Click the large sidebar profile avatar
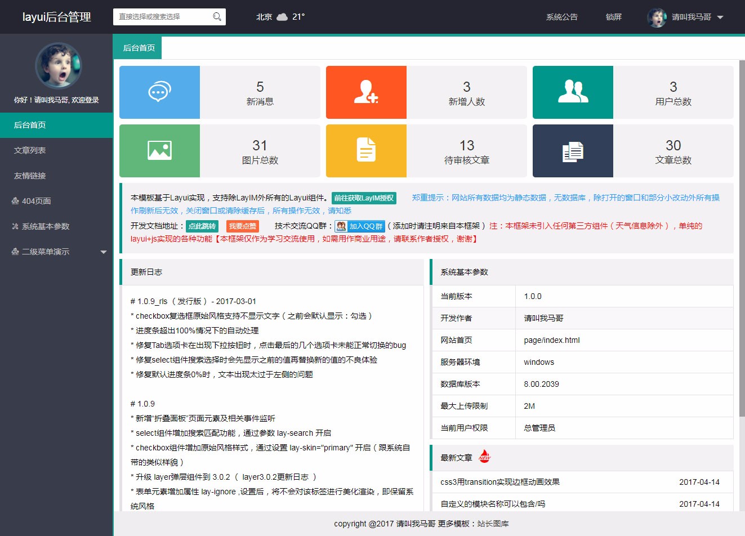 [x=58, y=66]
